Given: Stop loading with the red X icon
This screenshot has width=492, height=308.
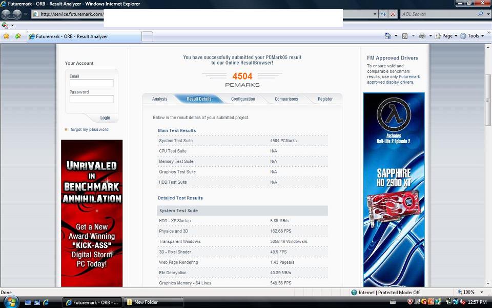Looking at the screenshot, I should [x=393, y=14].
